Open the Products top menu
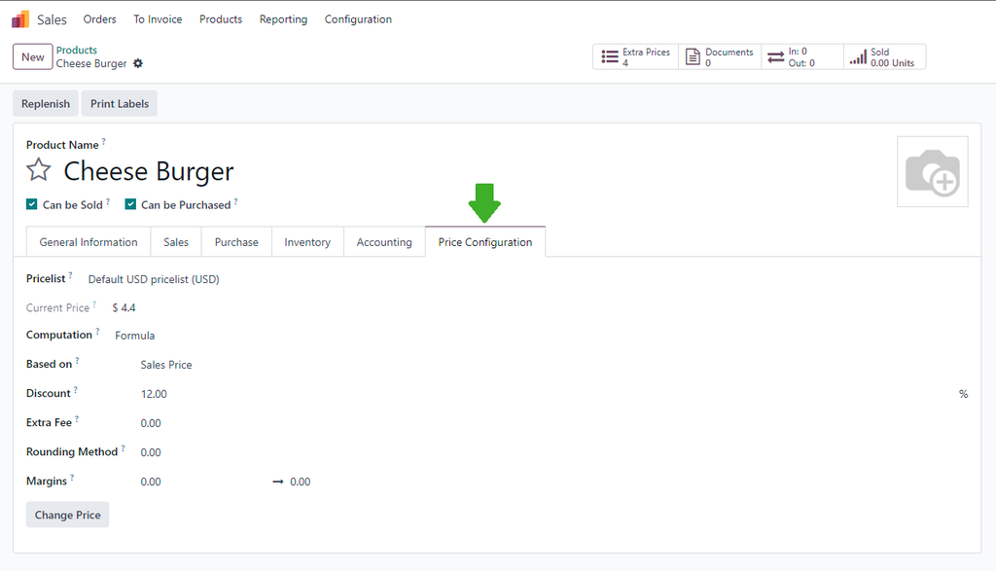996x571 pixels. 221,19
